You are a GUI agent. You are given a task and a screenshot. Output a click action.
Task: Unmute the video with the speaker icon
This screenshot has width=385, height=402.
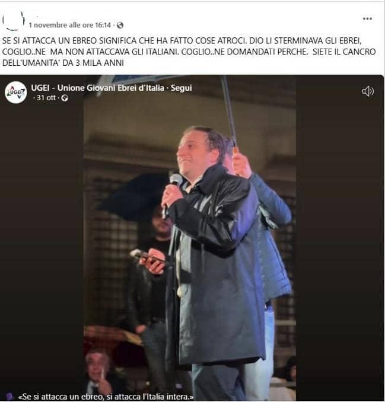coord(368,91)
